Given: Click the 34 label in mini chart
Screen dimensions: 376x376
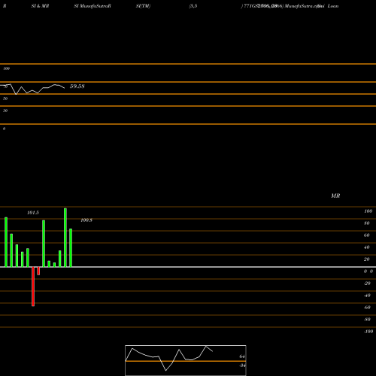Looking at the screenshot, I should coord(242,365).
